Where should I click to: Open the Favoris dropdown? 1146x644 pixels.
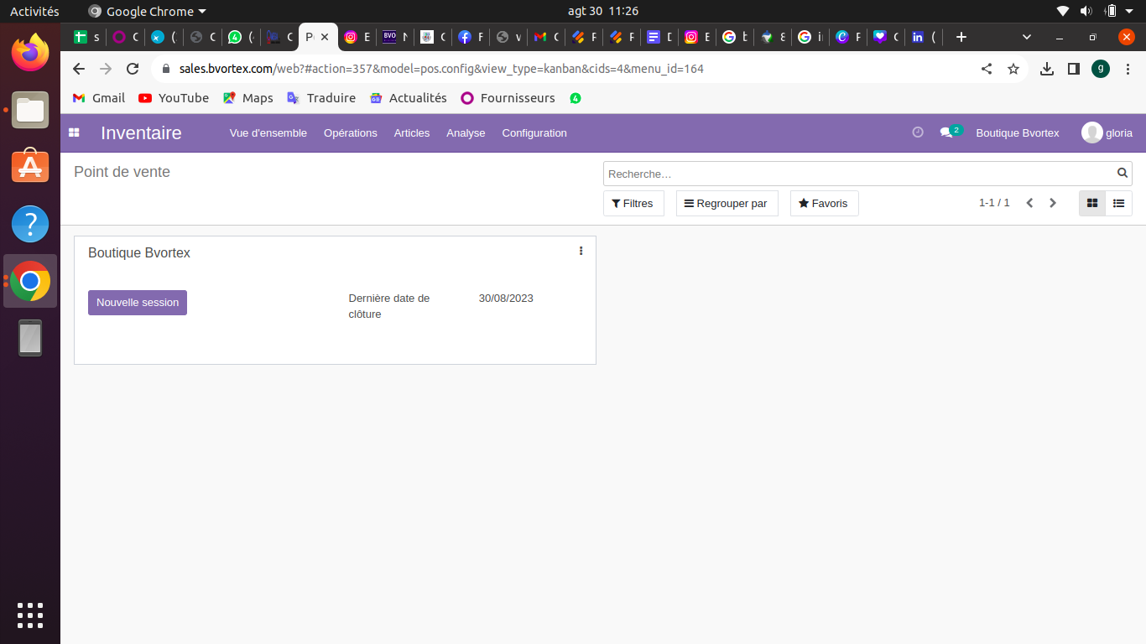click(824, 203)
